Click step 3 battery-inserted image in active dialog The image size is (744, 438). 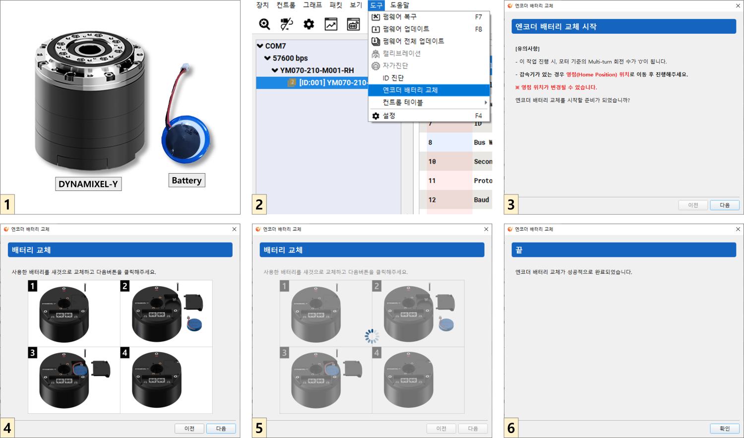coord(74,380)
